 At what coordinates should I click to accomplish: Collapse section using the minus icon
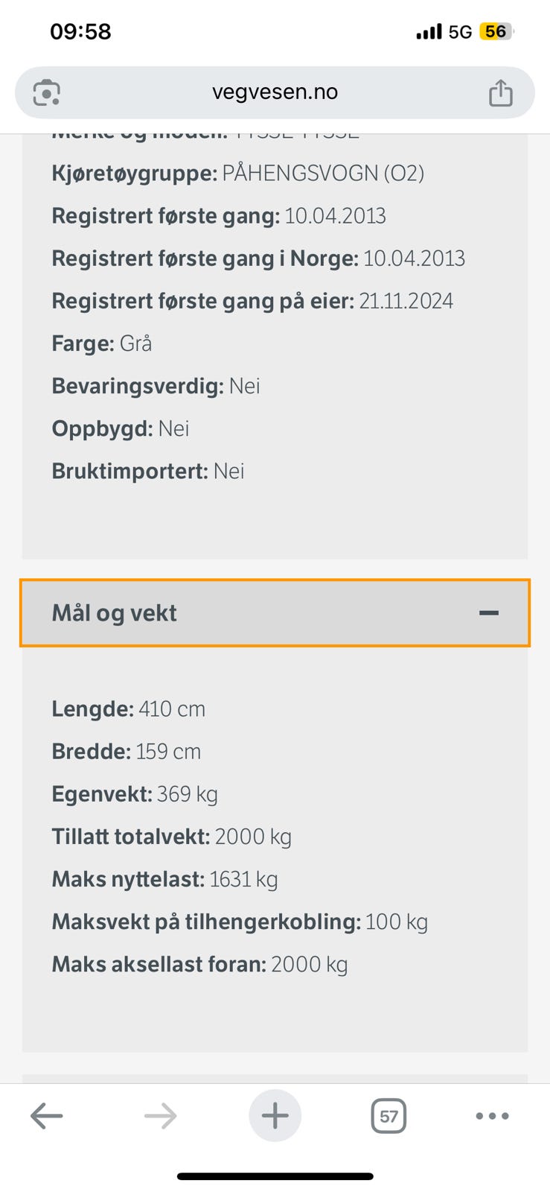click(489, 613)
